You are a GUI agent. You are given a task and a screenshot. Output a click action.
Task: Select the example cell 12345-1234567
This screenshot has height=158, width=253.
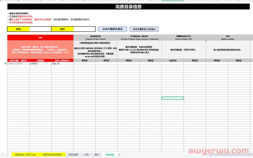(x=18, y=64)
